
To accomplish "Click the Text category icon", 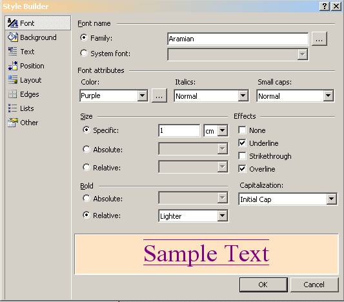I will [x=12, y=52].
